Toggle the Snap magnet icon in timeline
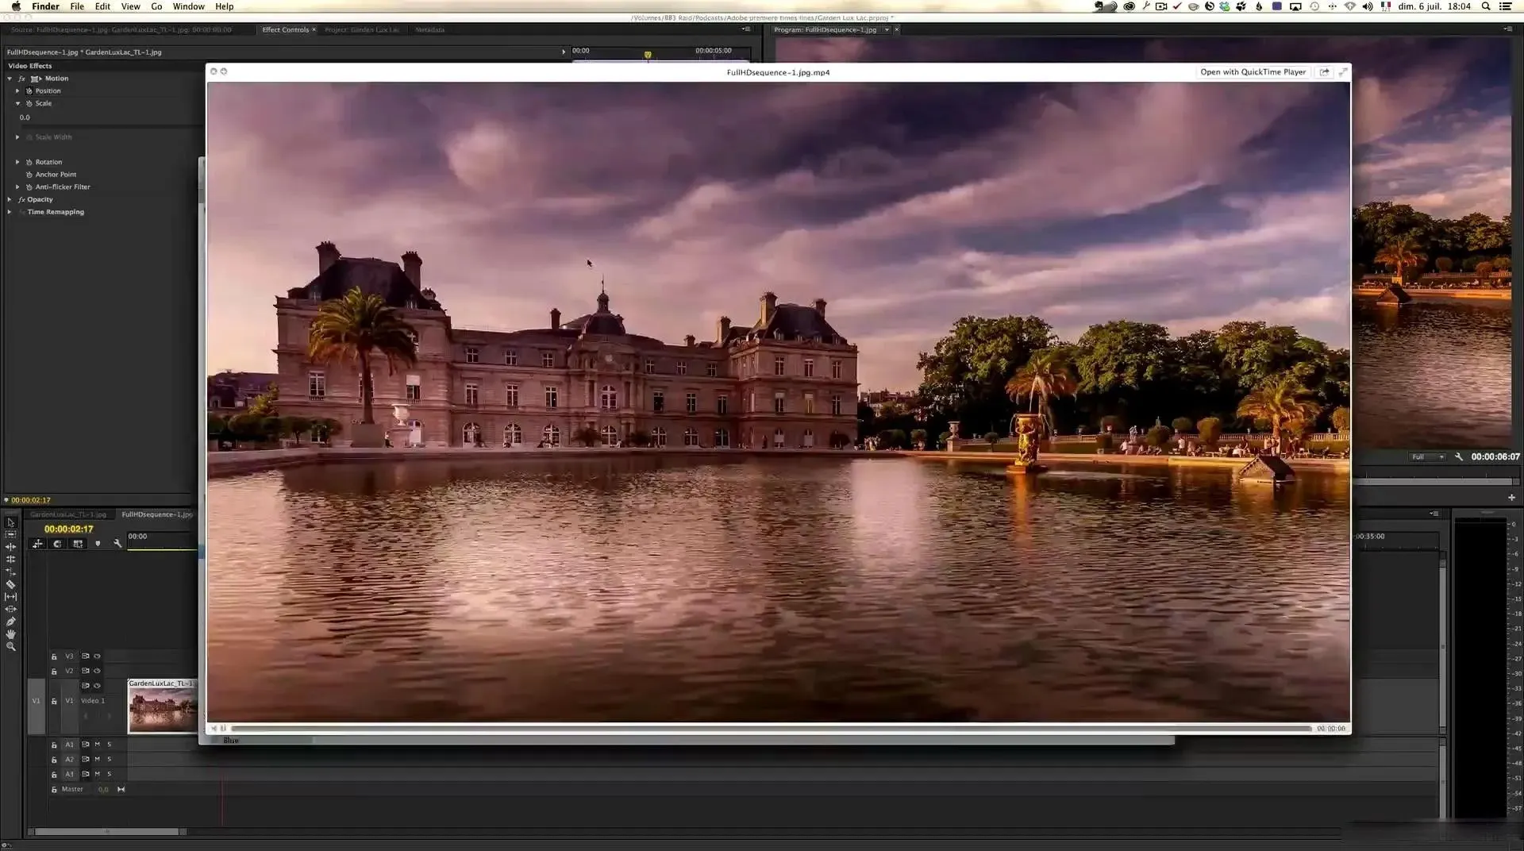The width and height of the screenshot is (1524, 851). coord(57,544)
